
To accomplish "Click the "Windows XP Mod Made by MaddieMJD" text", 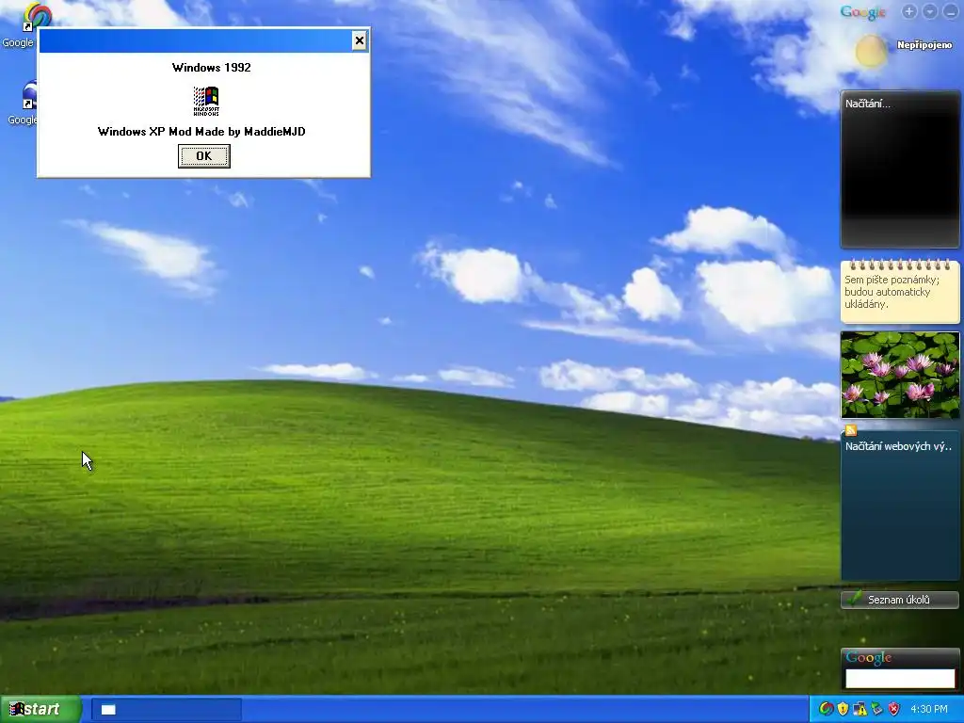I will tap(201, 132).
